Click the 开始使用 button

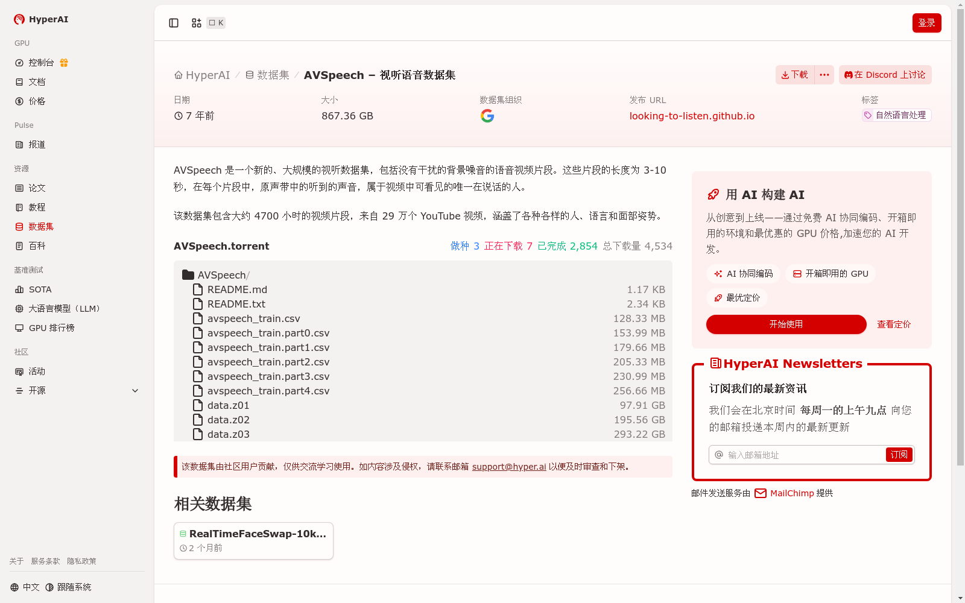786,324
